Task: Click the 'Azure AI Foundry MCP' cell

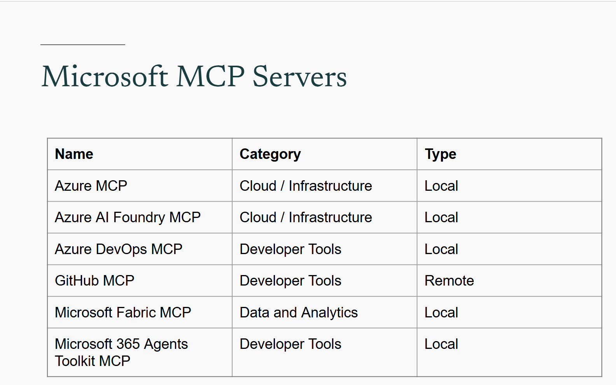Action: [x=128, y=217]
